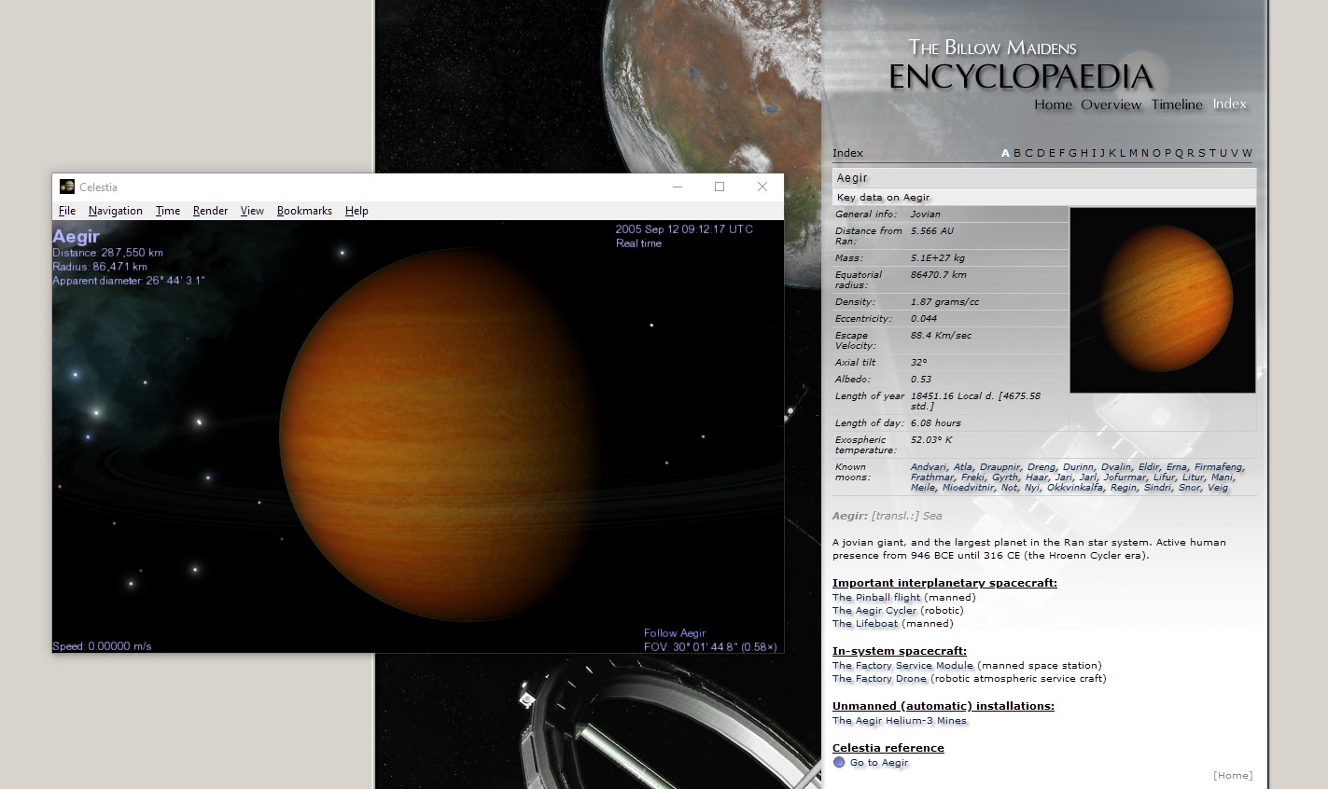Select moon Andvari in known moons

point(929,466)
